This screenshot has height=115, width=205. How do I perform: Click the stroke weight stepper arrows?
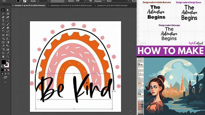click(x=38, y=1)
